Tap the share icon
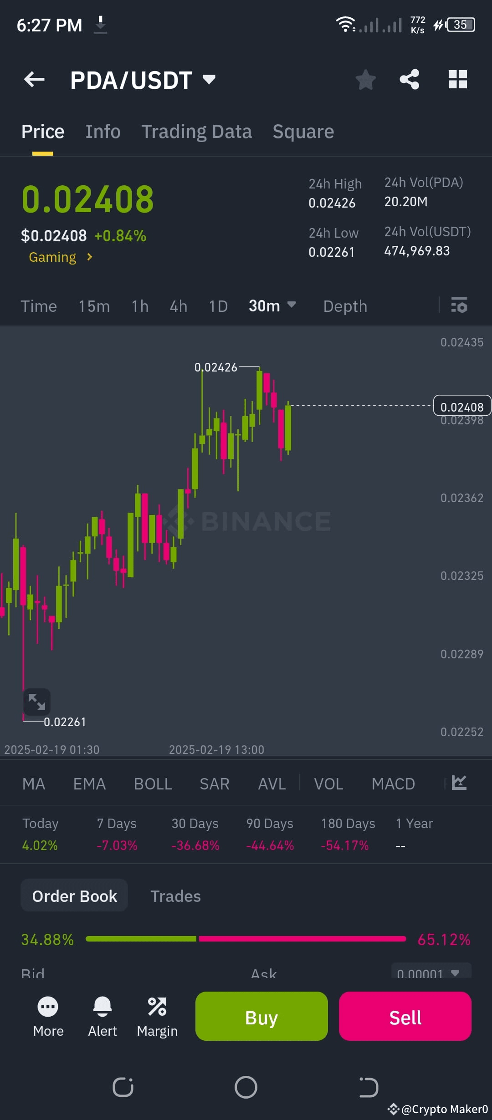This screenshot has width=492, height=1120. (x=409, y=79)
